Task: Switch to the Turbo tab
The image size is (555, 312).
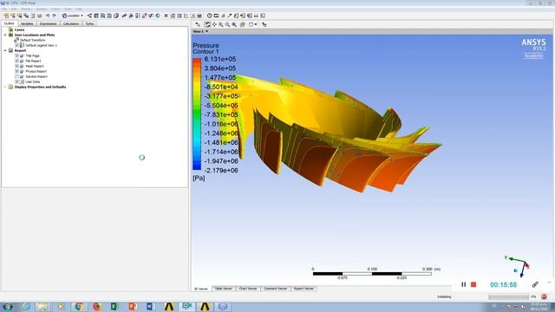Action: click(89, 23)
